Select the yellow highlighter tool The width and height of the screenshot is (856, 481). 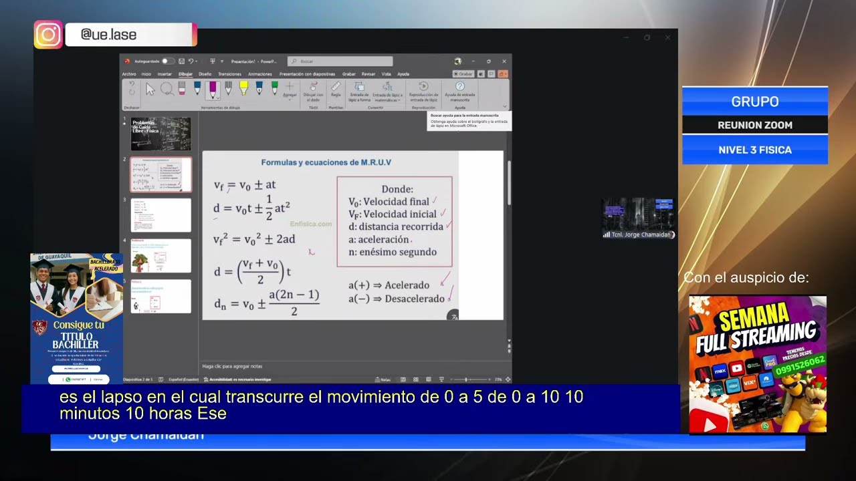[243, 89]
